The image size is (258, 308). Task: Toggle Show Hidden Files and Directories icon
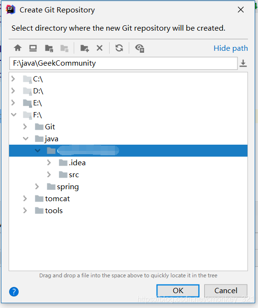click(140, 48)
